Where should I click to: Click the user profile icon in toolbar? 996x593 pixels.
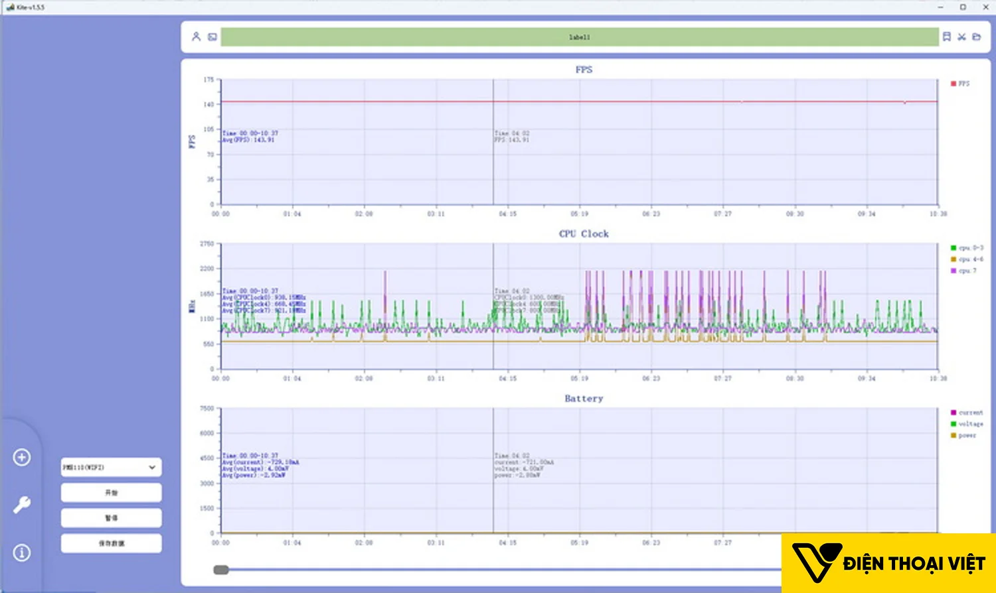196,37
